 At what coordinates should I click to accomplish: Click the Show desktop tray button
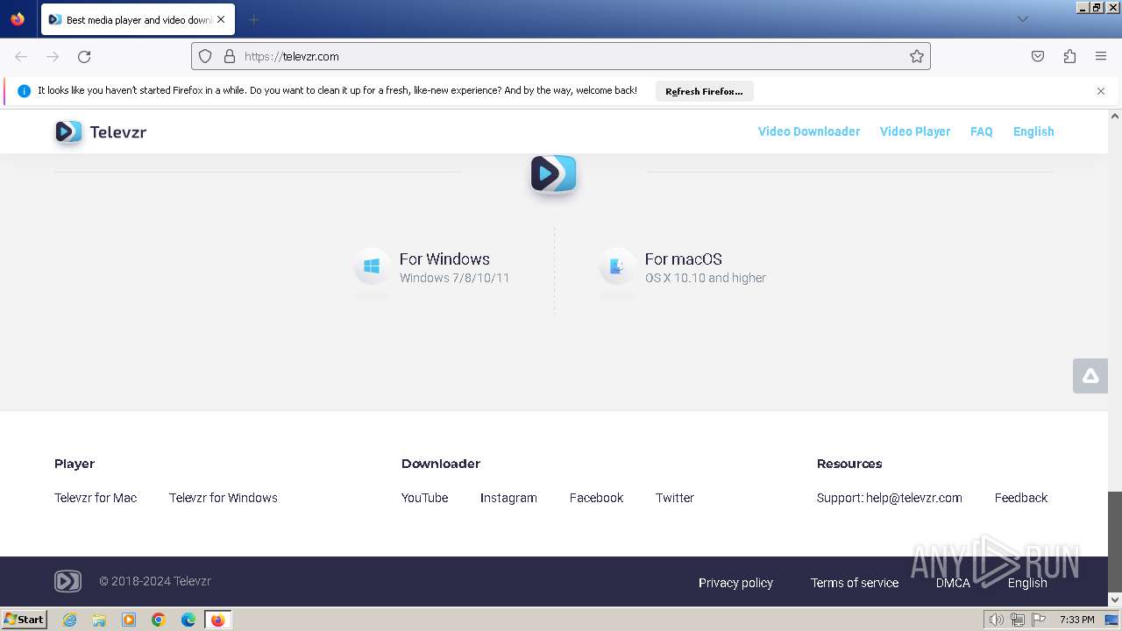coord(1112,620)
